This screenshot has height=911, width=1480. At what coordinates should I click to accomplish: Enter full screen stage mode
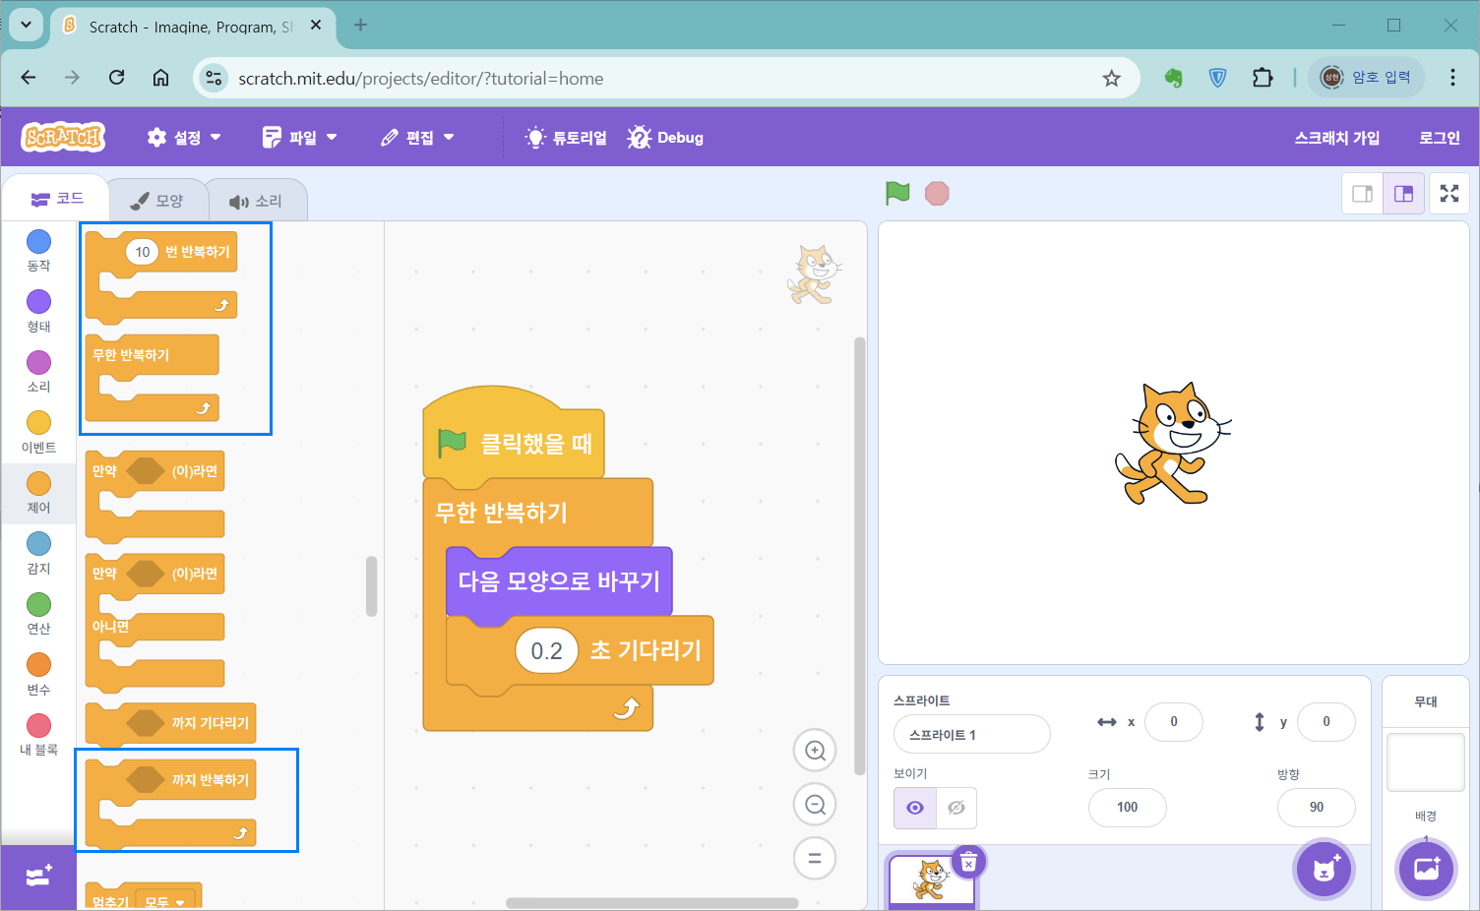(1449, 194)
